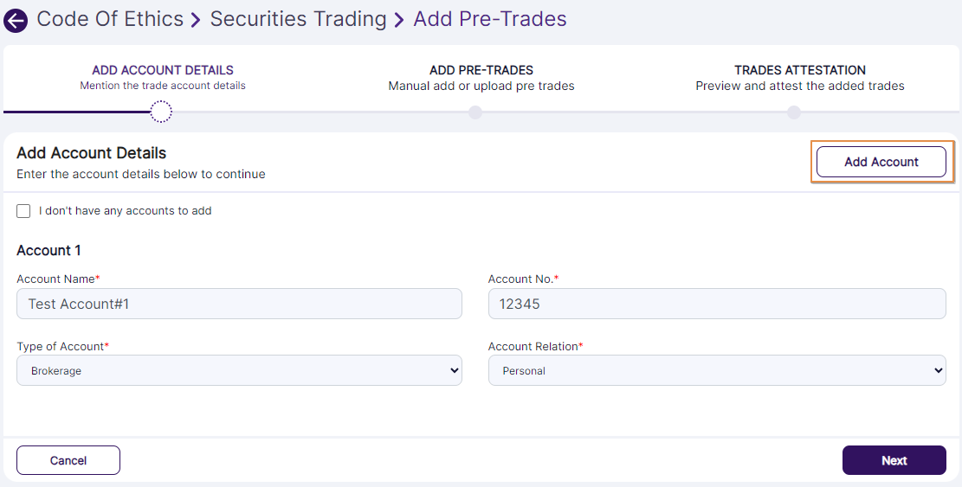This screenshot has width=962, height=487.
Task: Focus the Account No. input field
Action: [717, 304]
